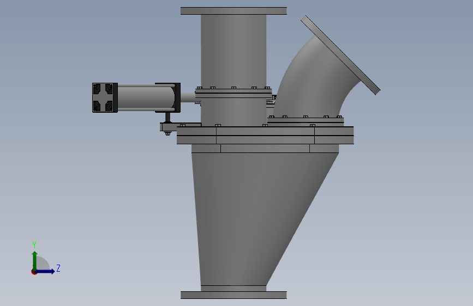Select the square black end cap of the cylinder
Viewport: 473px width, 306px height.
coord(105,97)
